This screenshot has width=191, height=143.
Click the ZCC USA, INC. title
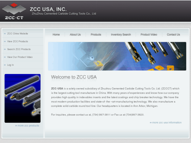[x=48, y=9]
